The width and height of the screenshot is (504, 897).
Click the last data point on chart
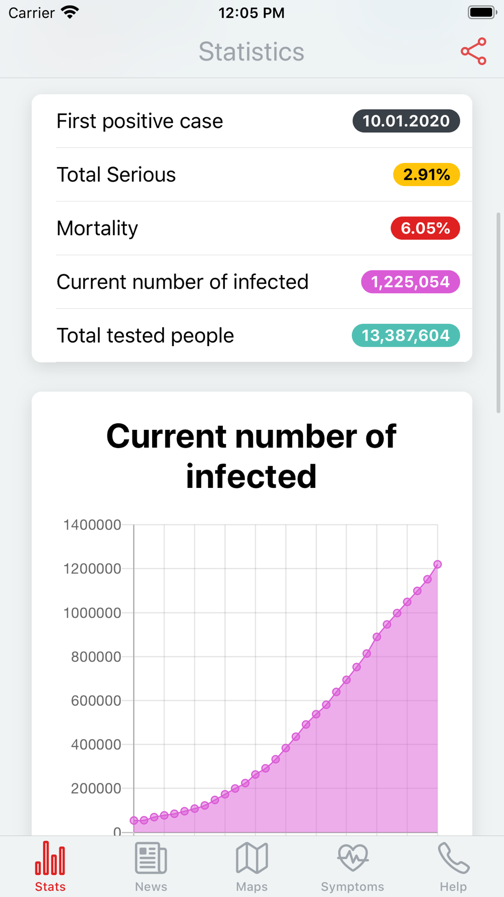pyautogui.click(x=437, y=564)
